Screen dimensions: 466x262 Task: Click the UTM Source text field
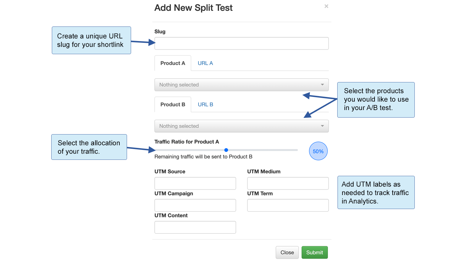(195, 183)
